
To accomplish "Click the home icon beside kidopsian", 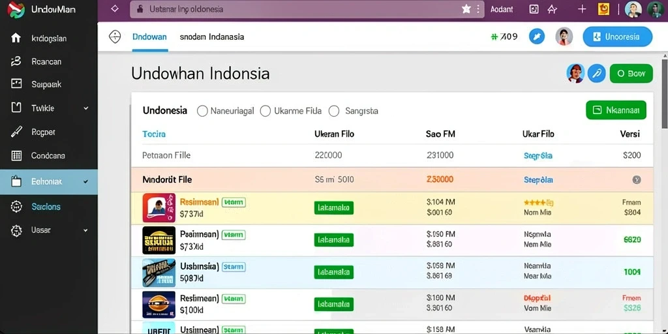I will click(x=16, y=38).
